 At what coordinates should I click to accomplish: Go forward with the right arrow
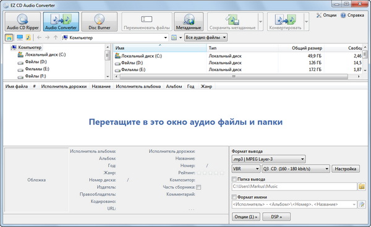pyautogui.click(x=48, y=37)
